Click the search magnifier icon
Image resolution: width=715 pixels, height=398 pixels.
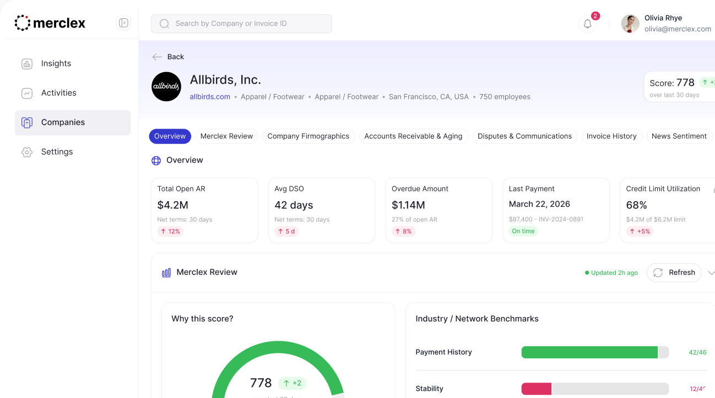(x=164, y=24)
